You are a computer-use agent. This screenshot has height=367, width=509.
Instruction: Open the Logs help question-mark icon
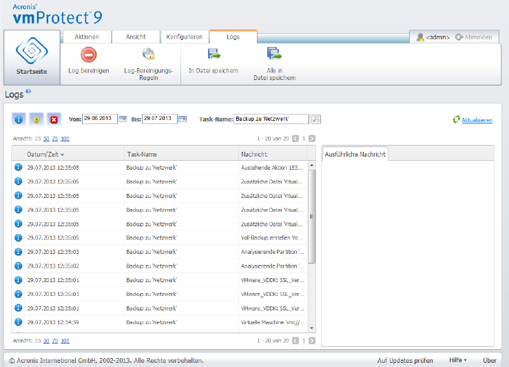point(28,92)
